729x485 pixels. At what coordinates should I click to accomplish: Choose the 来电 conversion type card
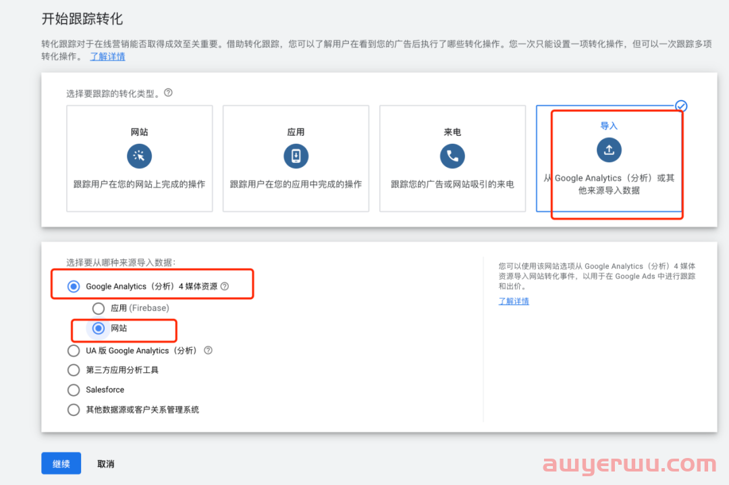[x=452, y=158]
